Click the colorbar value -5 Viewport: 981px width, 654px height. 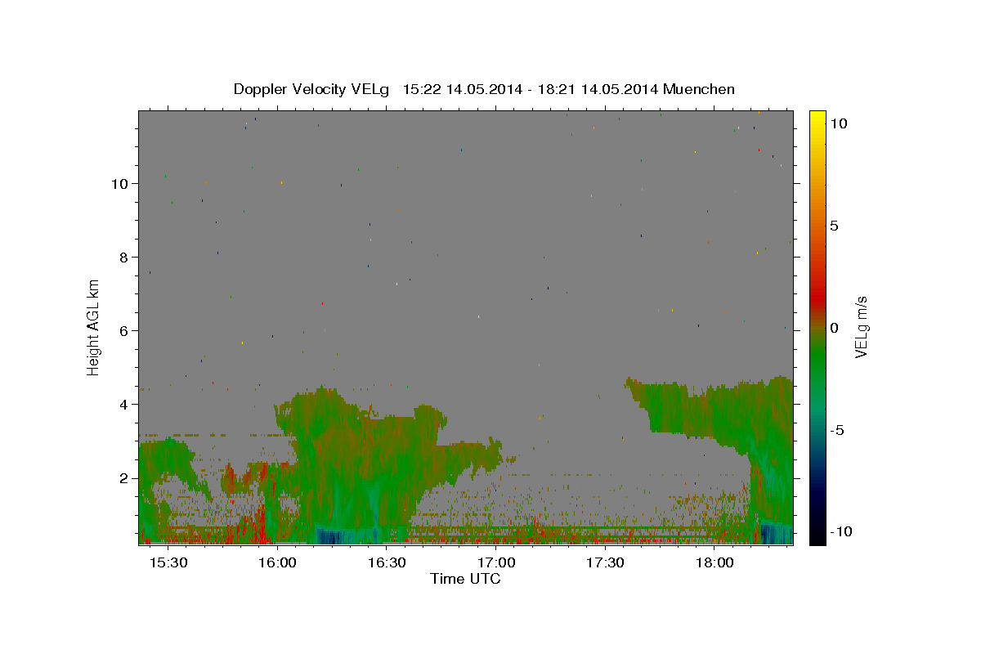tap(837, 430)
